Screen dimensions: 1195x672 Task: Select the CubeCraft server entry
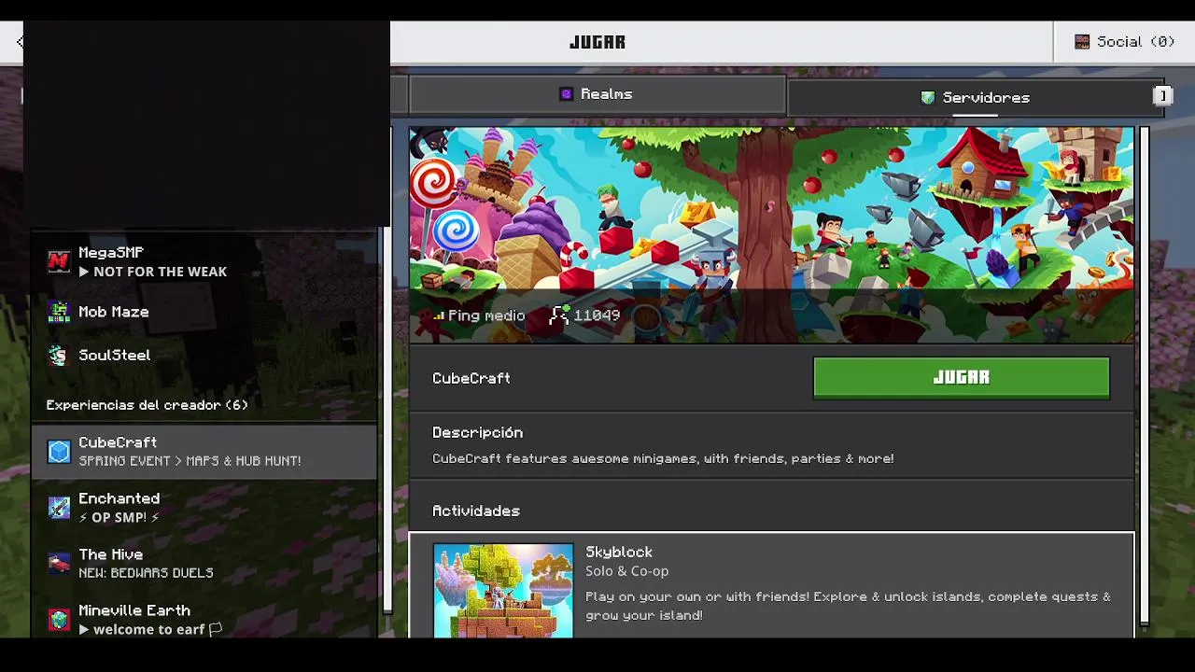click(204, 452)
